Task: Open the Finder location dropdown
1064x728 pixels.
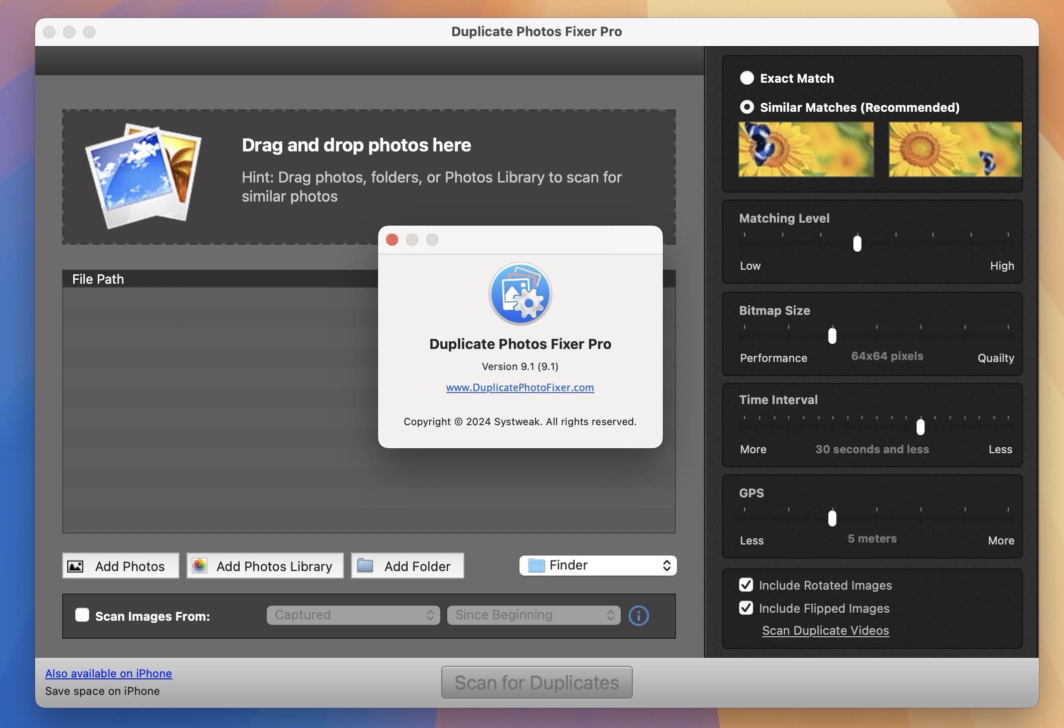Action: click(598, 566)
